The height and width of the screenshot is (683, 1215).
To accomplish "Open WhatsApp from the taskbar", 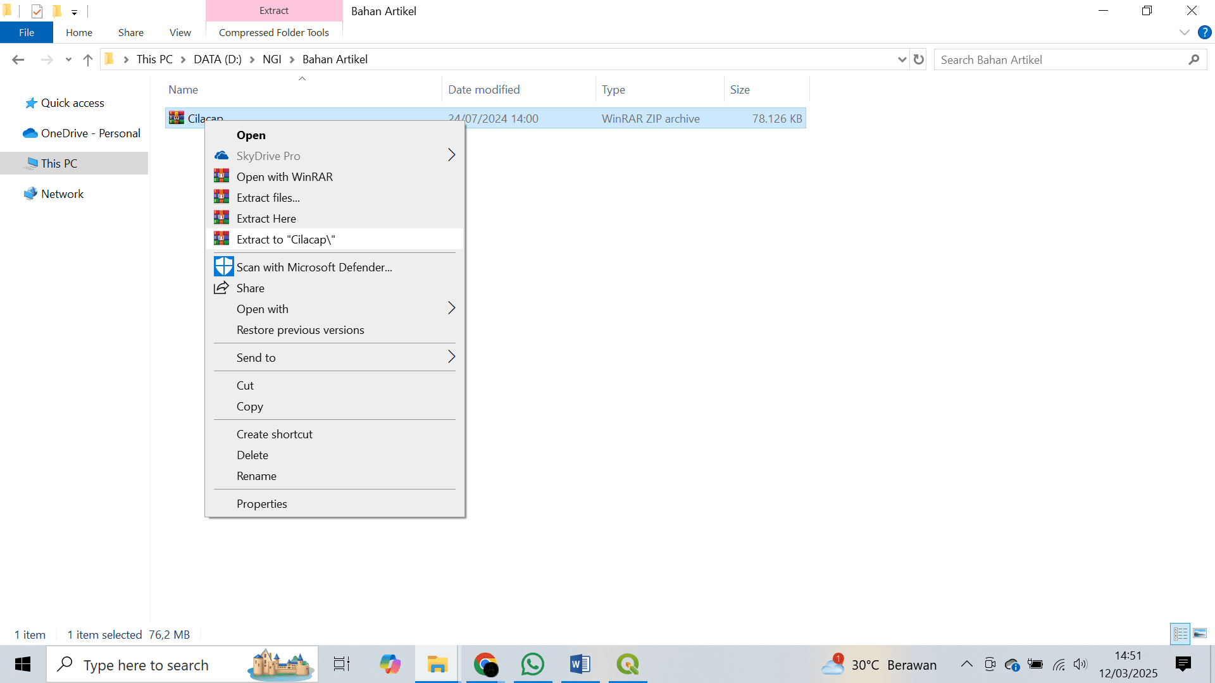I will click(533, 664).
